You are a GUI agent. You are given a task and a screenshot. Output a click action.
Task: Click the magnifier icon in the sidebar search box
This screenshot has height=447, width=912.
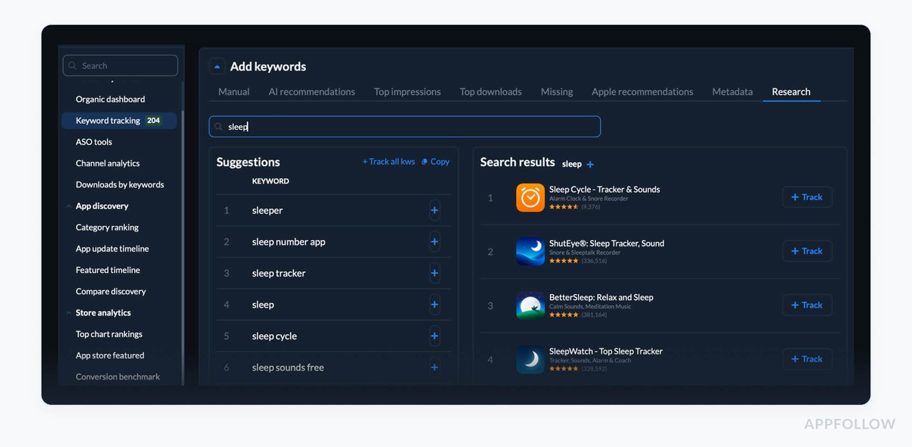(x=74, y=65)
